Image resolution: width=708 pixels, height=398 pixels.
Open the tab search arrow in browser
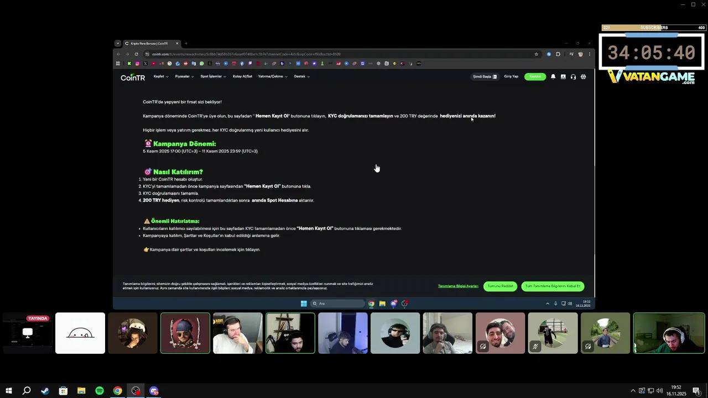(117, 43)
